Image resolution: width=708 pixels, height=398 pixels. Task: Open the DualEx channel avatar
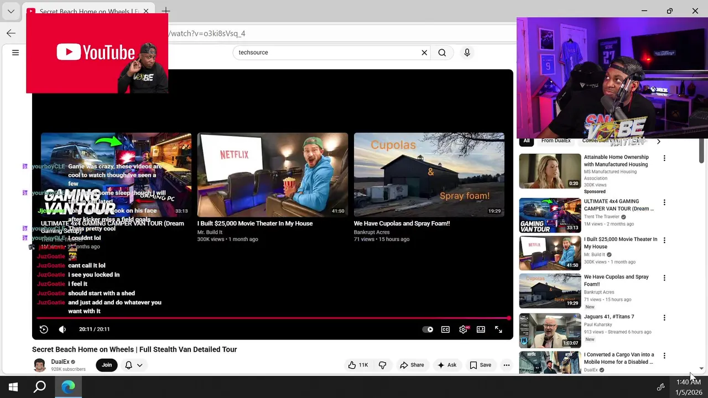[x=39, y=365]
